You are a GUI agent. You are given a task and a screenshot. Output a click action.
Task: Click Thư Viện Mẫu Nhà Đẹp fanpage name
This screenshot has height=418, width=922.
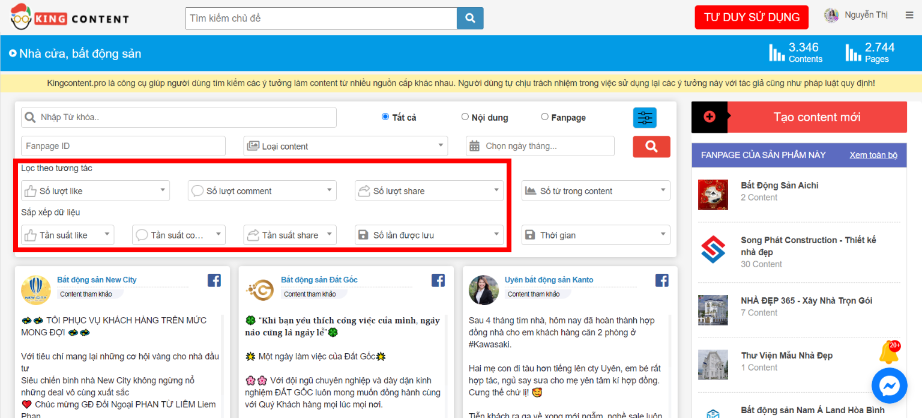(787, 356)
